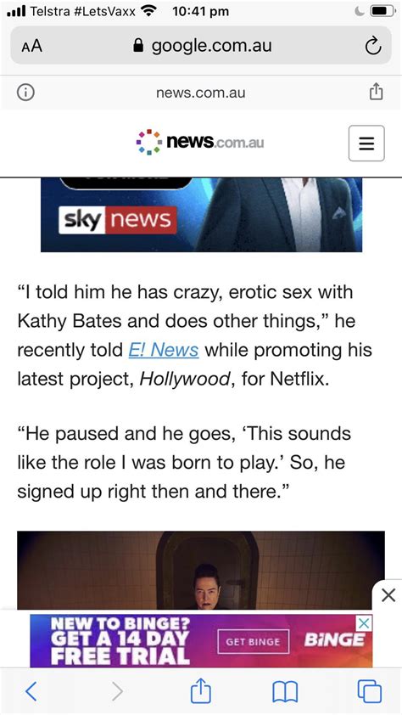Click the GET BINGE button
Screen dimensions: 402x715
(253, 642)
